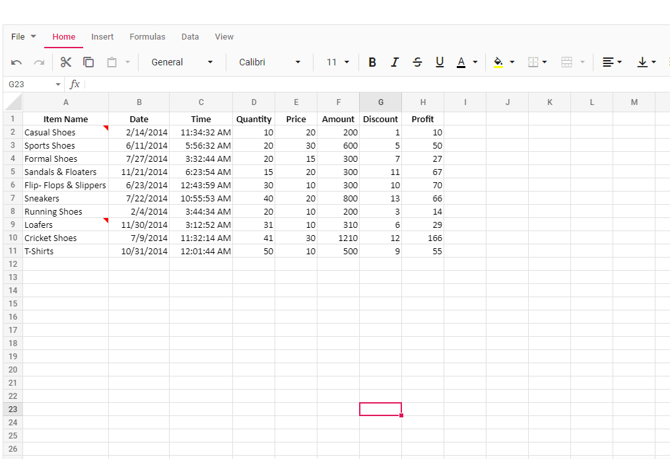Click the Undo icon
Image resolution: width=670 pixels, height=459 pixels.
coord(17,62)
